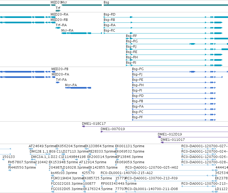Click the Bsg-PH protein label
The height and width of the screenshot is (193, 228).
point(138,85)
